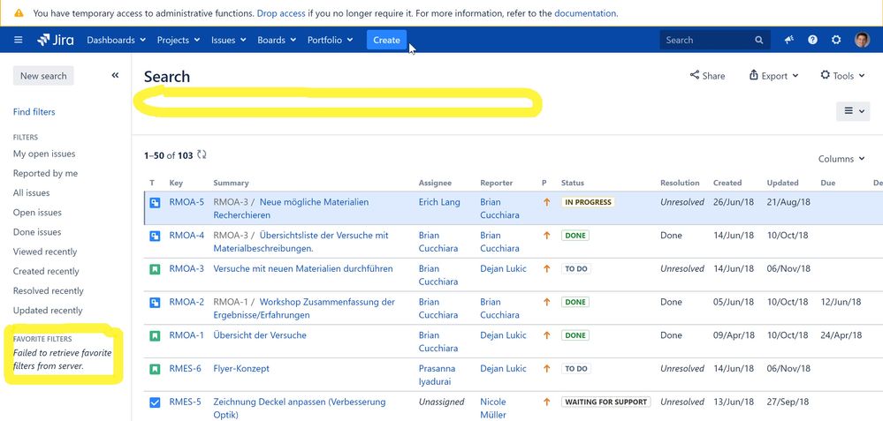The width and height of the screenshot is (883, 421).
Task: Click the New search button
Action: (43, 76)
